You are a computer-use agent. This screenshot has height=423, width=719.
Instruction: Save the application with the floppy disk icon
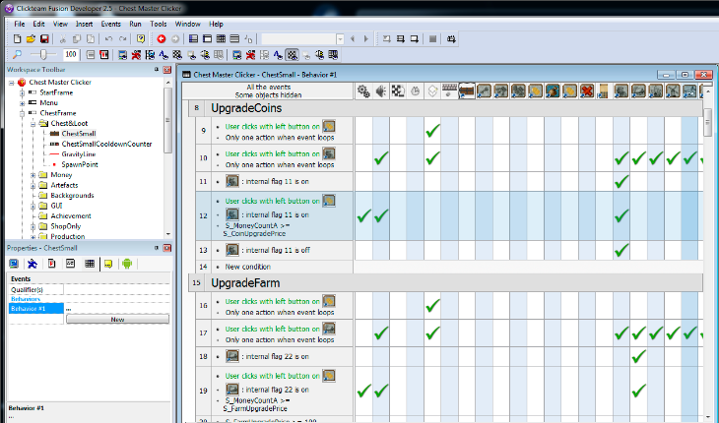[x=44, y=39]
